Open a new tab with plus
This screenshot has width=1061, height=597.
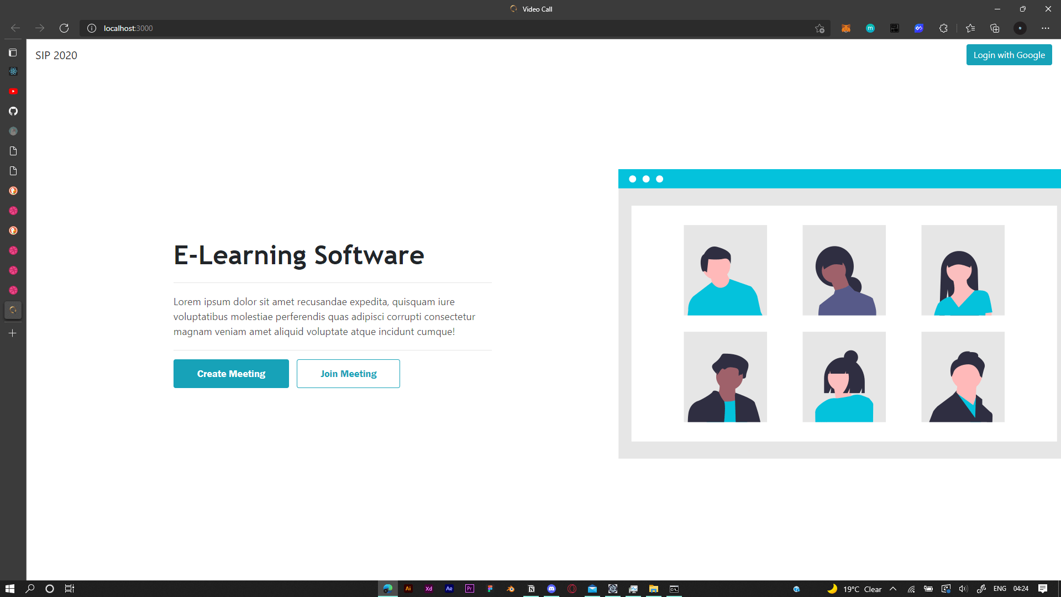point(13,333)
